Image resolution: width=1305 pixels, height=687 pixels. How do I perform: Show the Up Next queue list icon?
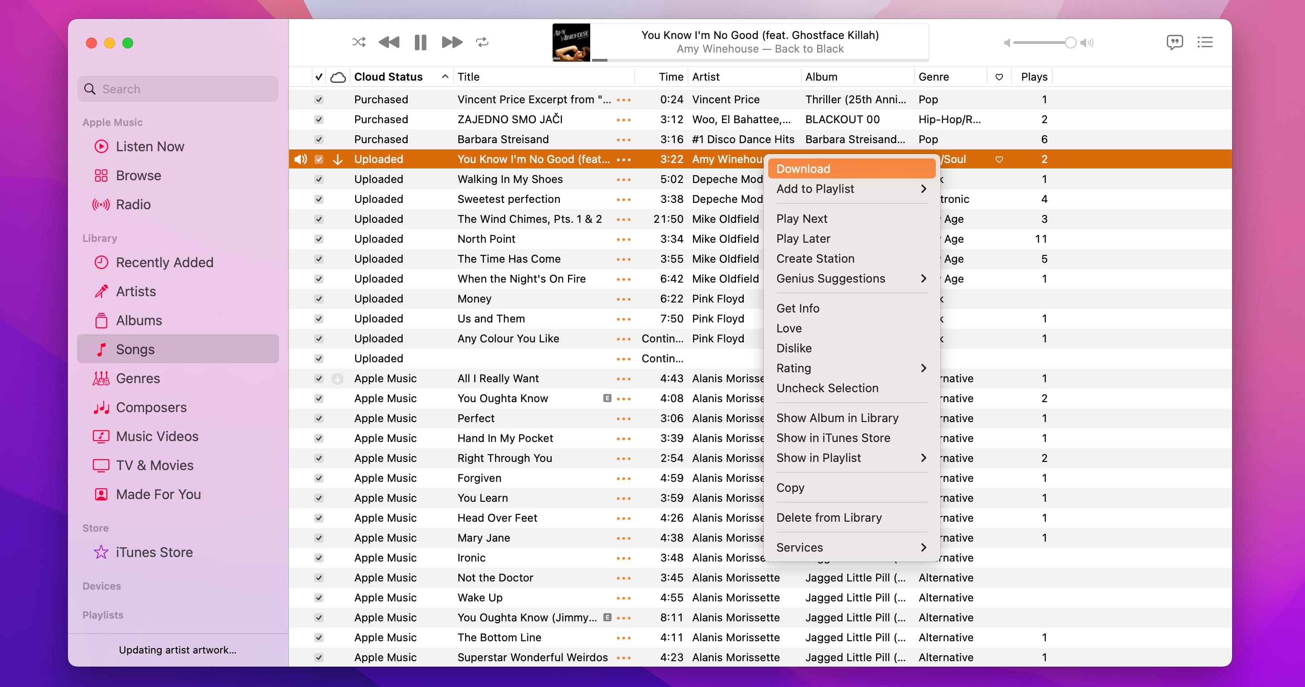[1205, 42]
